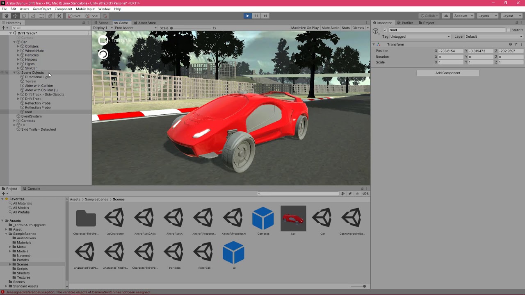Toggle road object active checkbox
Image resolution: width=525 pixels, height=295 pixels.
(x=385, y=30)
